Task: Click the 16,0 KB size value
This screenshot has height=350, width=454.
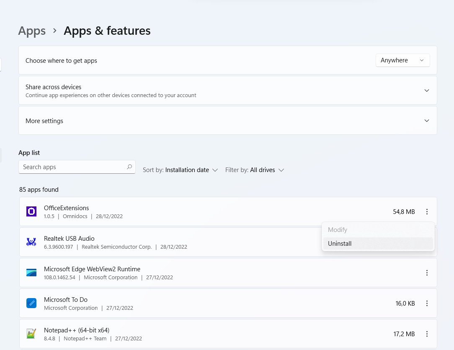Action: tap(405, 304)
